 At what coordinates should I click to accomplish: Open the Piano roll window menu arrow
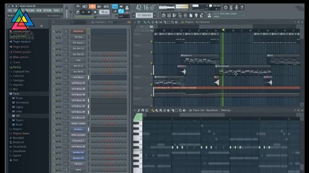click(x=135, y=111)
